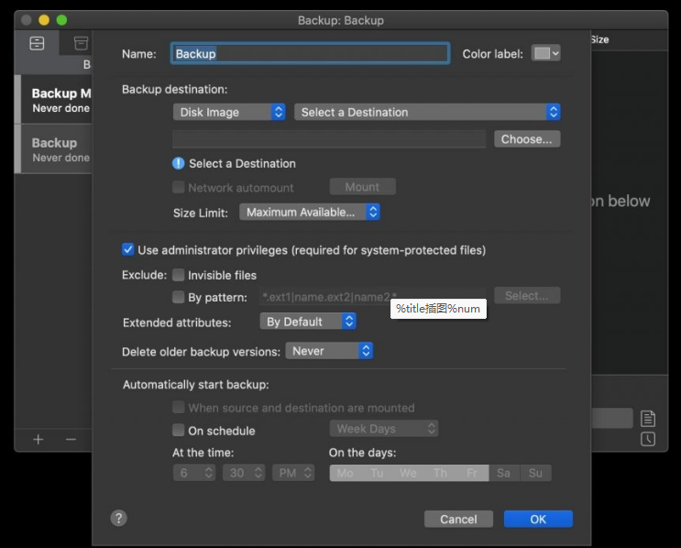681x548 pixels.
Task: Open the Color label swatch picker
Action: 546,53
